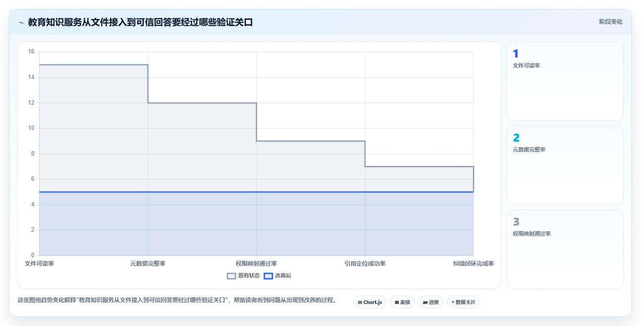Click the y-axis value 6
Image resolution: width=641 pixels, height=326 pixels.
click(x=33, y=179)
